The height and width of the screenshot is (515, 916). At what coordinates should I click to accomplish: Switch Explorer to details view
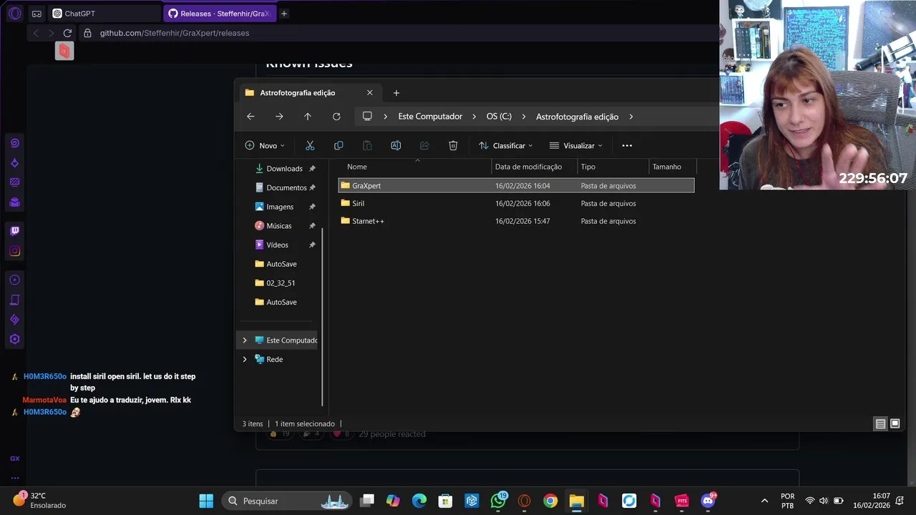pyautogui.click(x=880, y=423)
